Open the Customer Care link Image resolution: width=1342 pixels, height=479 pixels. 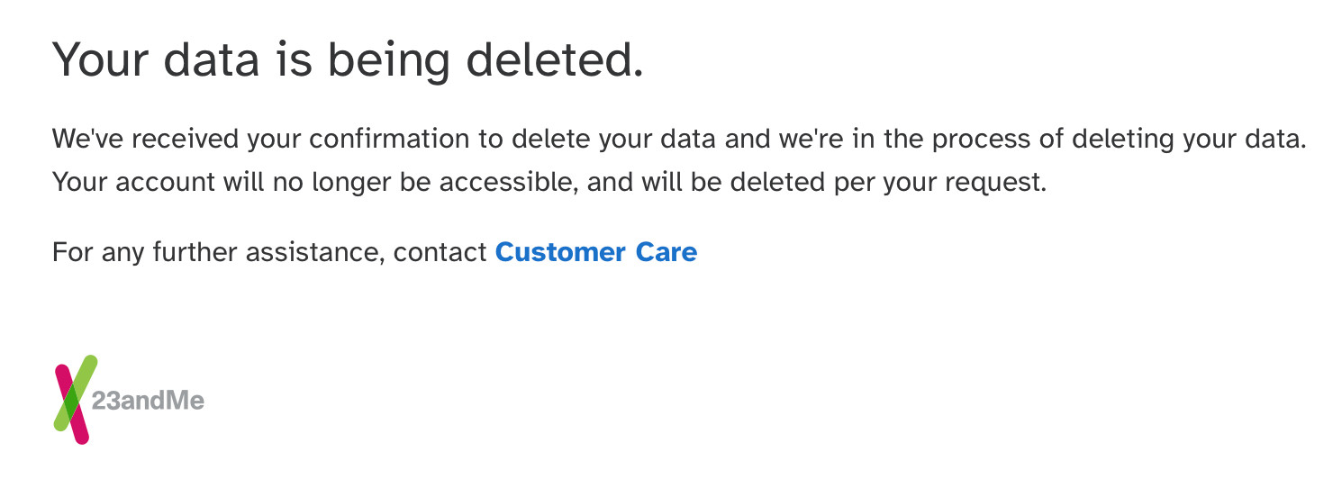596,252
